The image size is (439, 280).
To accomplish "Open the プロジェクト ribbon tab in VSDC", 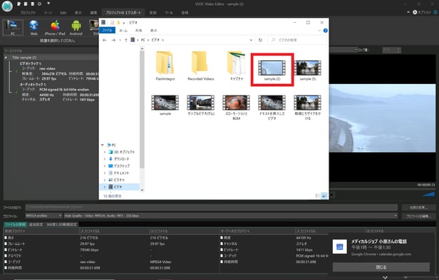I will pos(28,13).
